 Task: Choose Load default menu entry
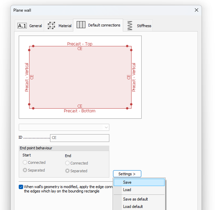tap(139, 207)
